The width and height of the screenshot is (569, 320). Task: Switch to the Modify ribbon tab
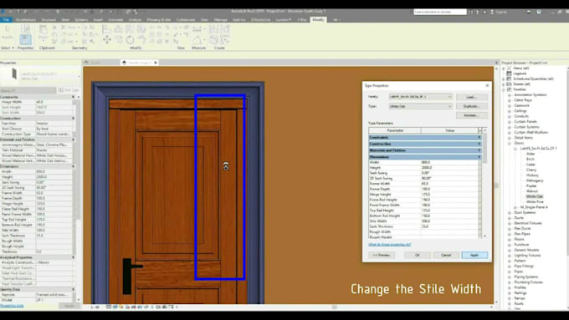pyautogui.click(x=318, y=19)
